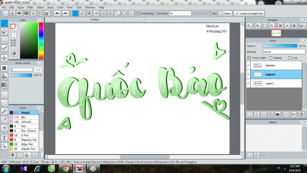Viewport: 307px width, 173px height.
Task: Select the Brush tool in the left toolbar
Action: click(4, 23)
